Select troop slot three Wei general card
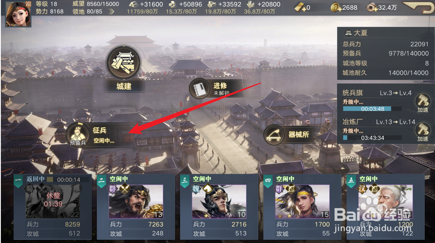The width and height of the screenshot is (435, 243). 219,207
